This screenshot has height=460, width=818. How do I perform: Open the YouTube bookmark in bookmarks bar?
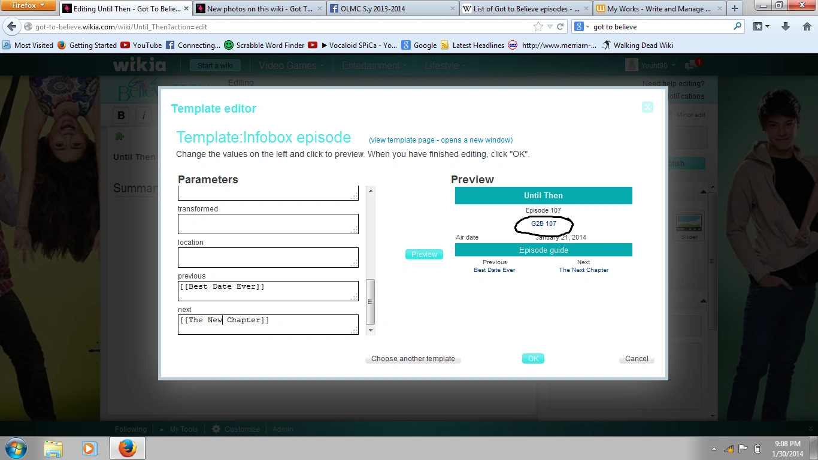click(141, 45)
